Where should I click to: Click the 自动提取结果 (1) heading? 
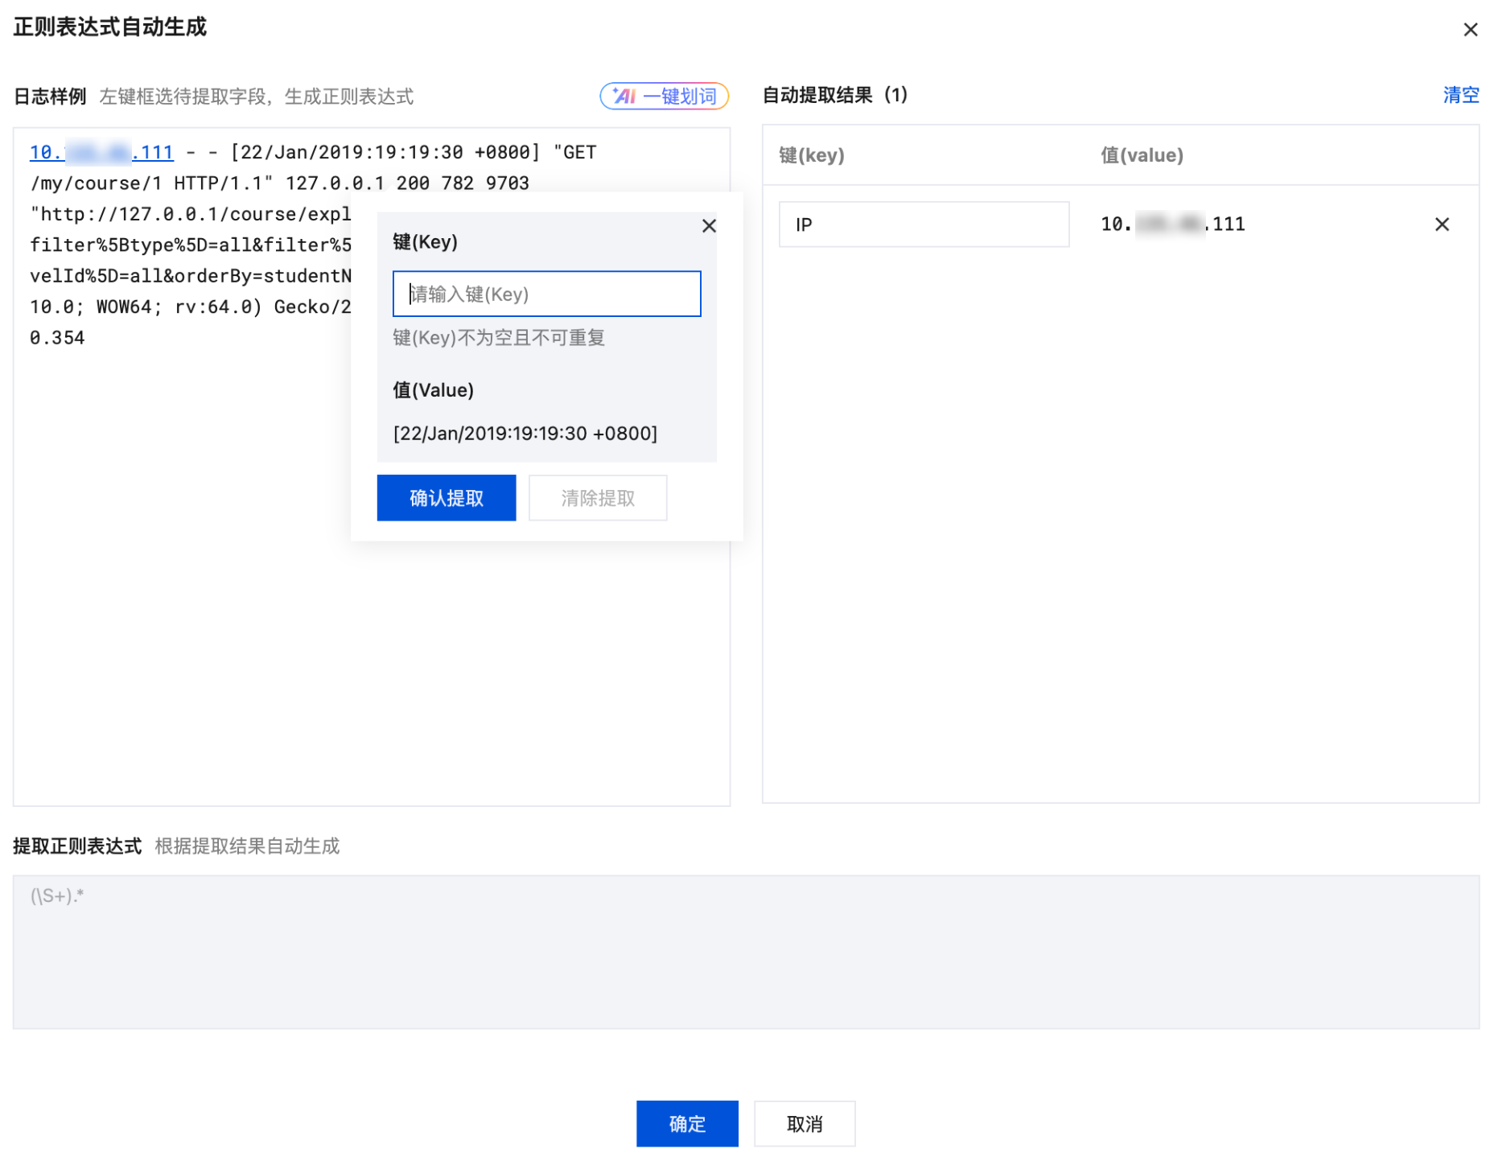835,95
